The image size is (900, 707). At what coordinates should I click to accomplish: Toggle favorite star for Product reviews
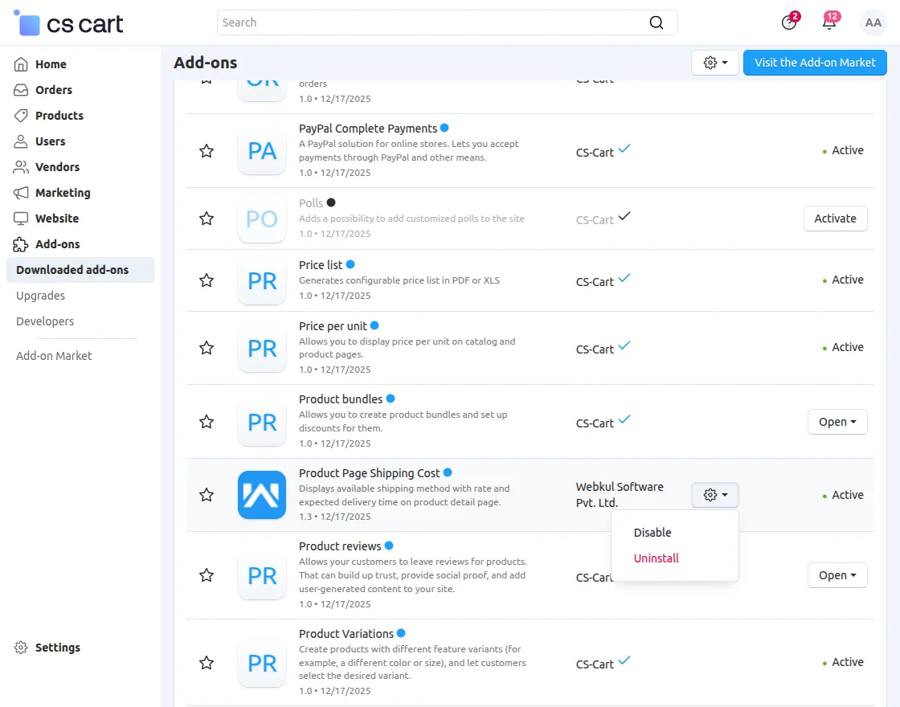point(207,575)
